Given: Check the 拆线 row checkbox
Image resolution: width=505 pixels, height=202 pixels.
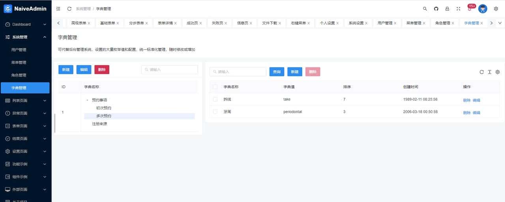Looking at the screenshot, I should [215, 99].
